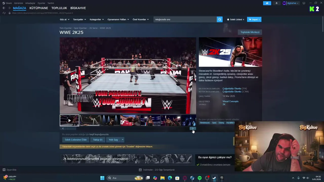Image resolution: width=324 pixels, height=182 pixels.
Task: Open publisher 2K link
Action: (x=224, y=104)
